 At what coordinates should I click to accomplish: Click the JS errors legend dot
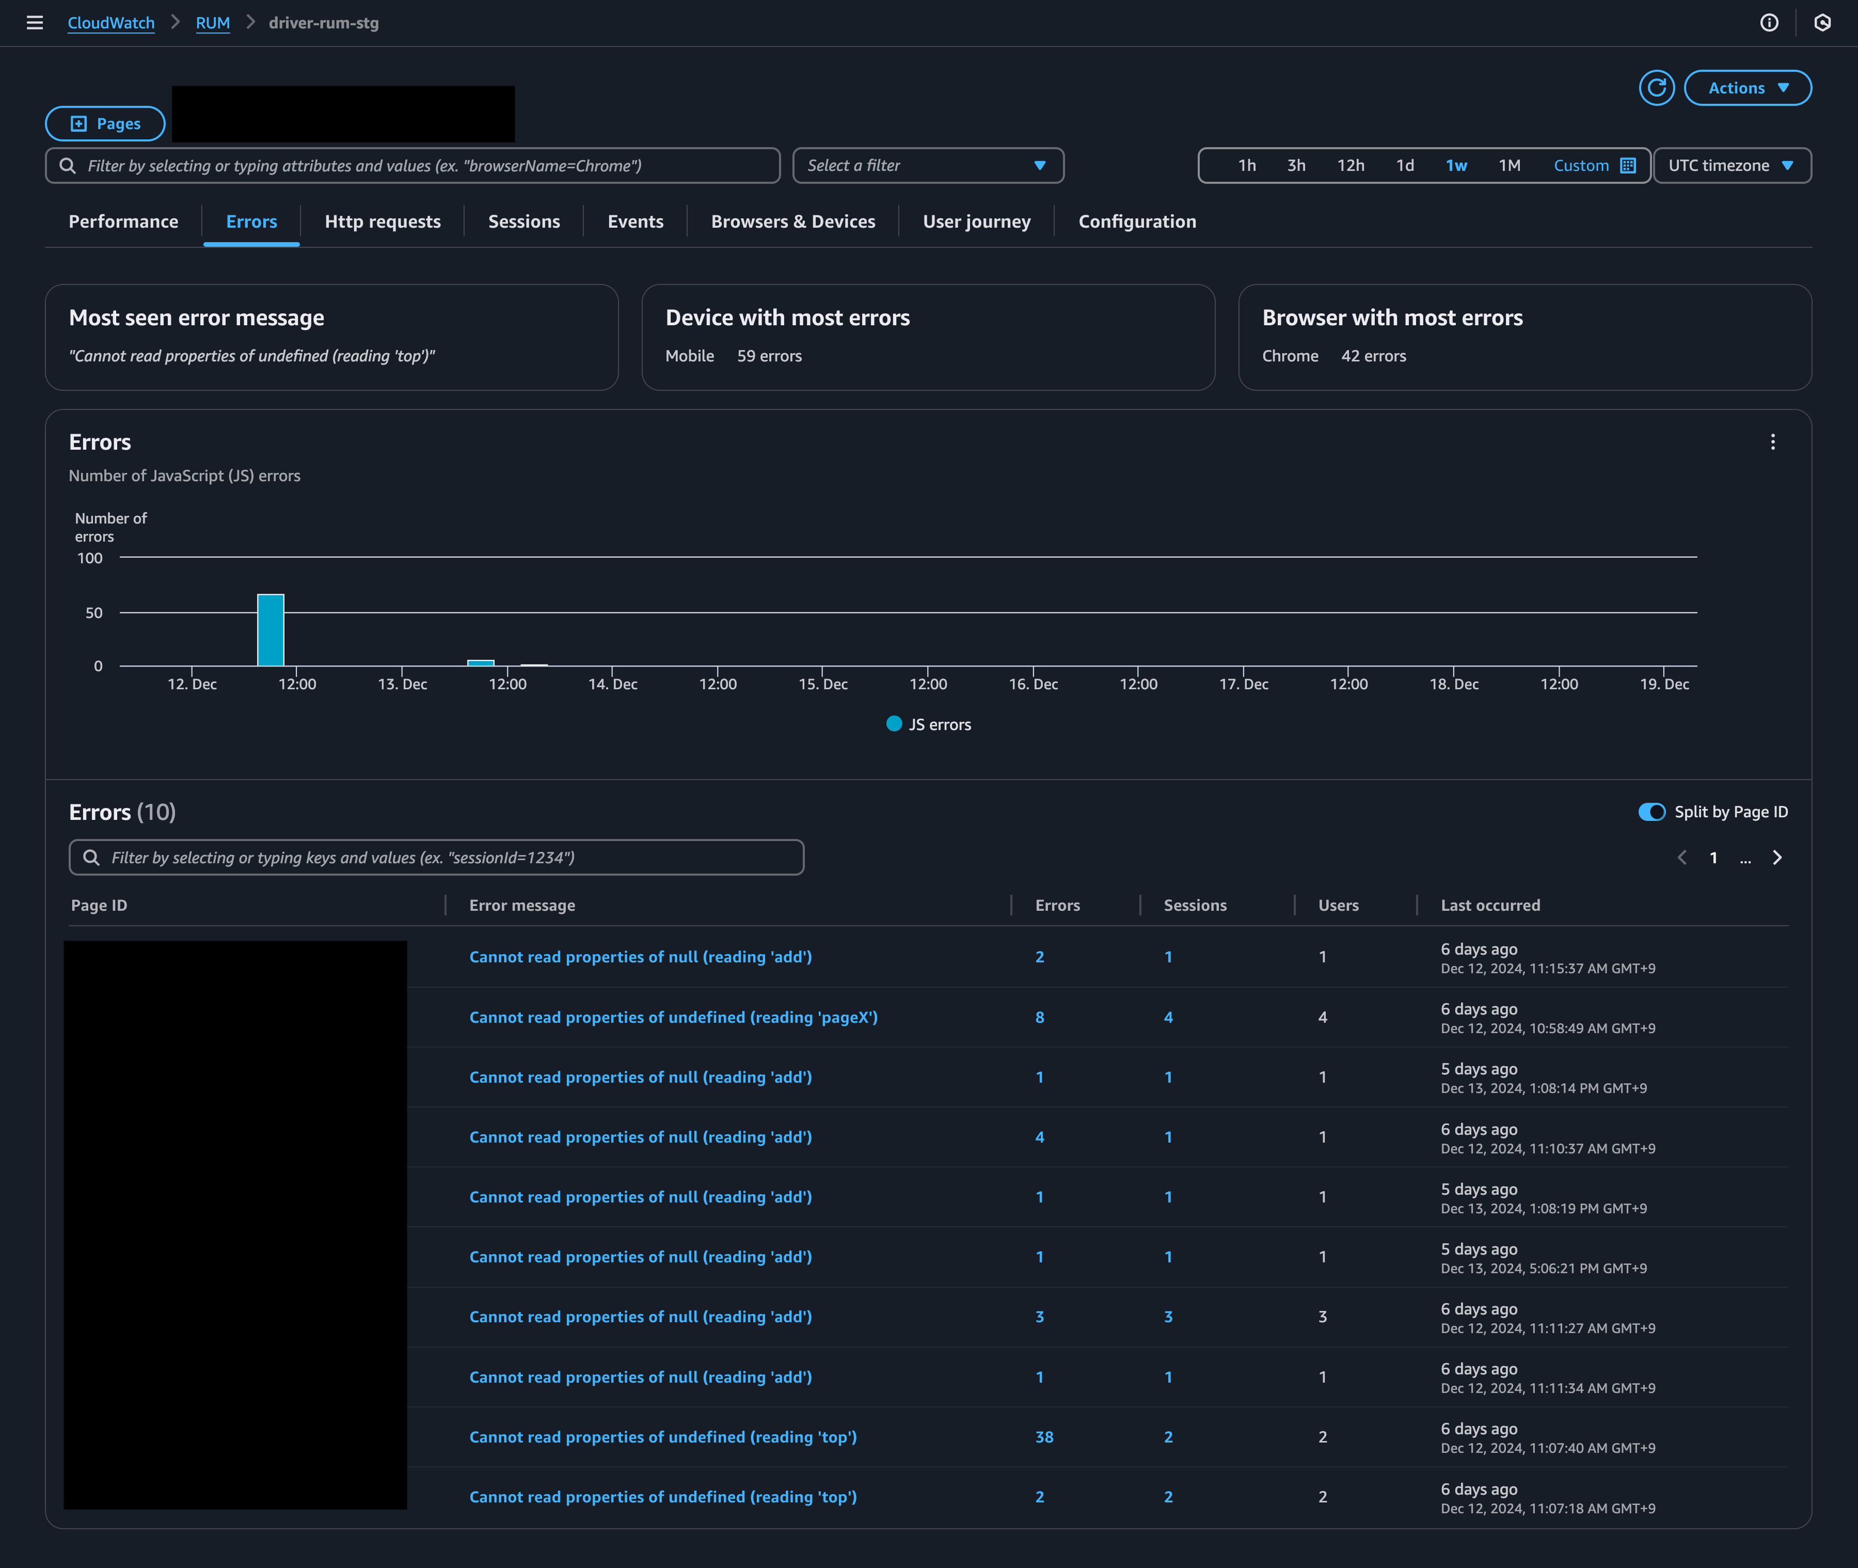click(x=894, y=723)
